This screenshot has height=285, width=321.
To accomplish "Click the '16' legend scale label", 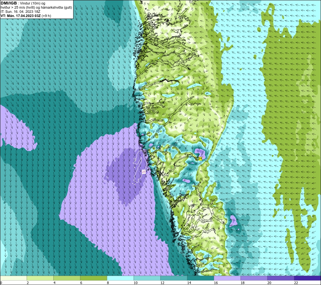I will point(216,283).
